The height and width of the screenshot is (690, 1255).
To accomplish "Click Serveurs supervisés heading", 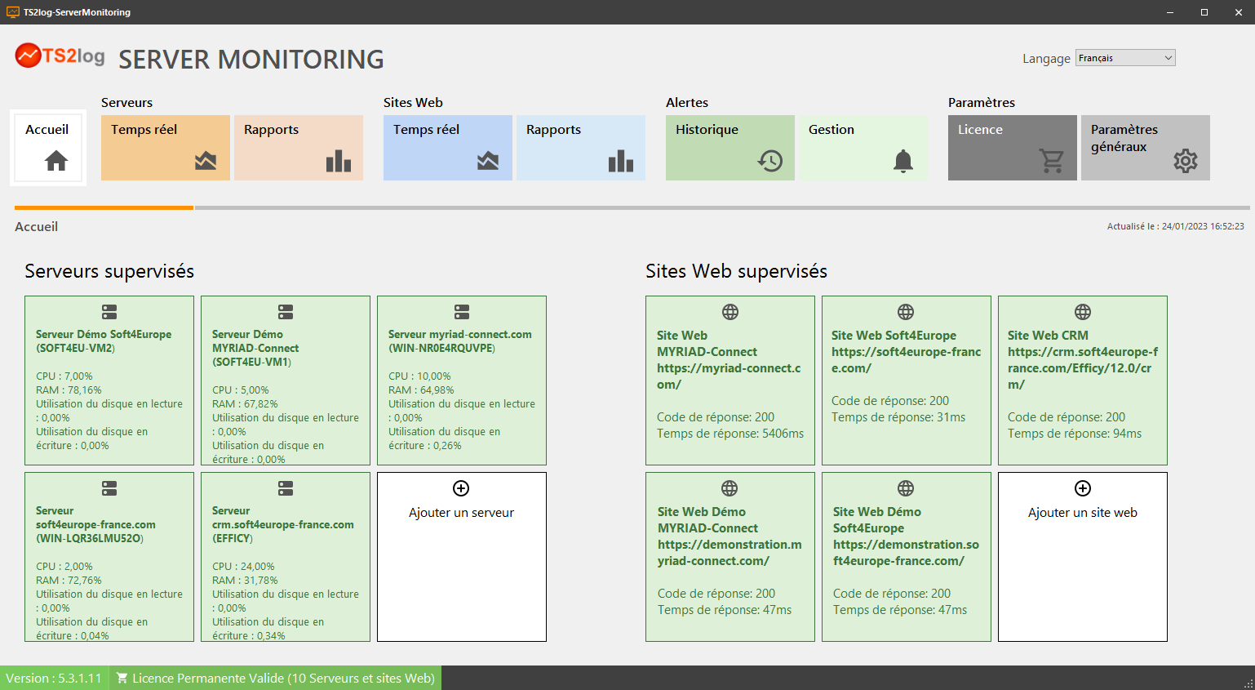I will [109, 271].
